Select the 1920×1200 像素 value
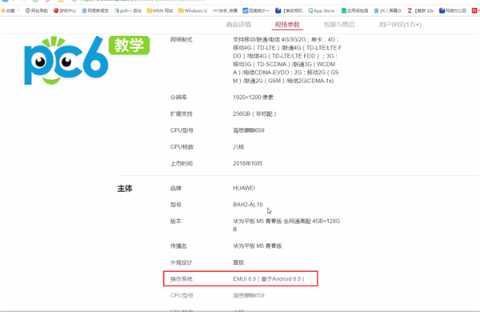Image resolution: width=480 pixels, height=312 pixels. click(253, 98)
